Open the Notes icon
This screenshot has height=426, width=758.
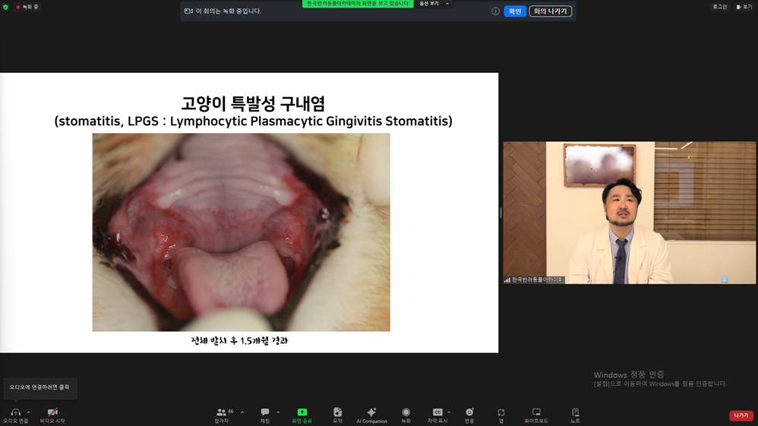pos(575,412)
